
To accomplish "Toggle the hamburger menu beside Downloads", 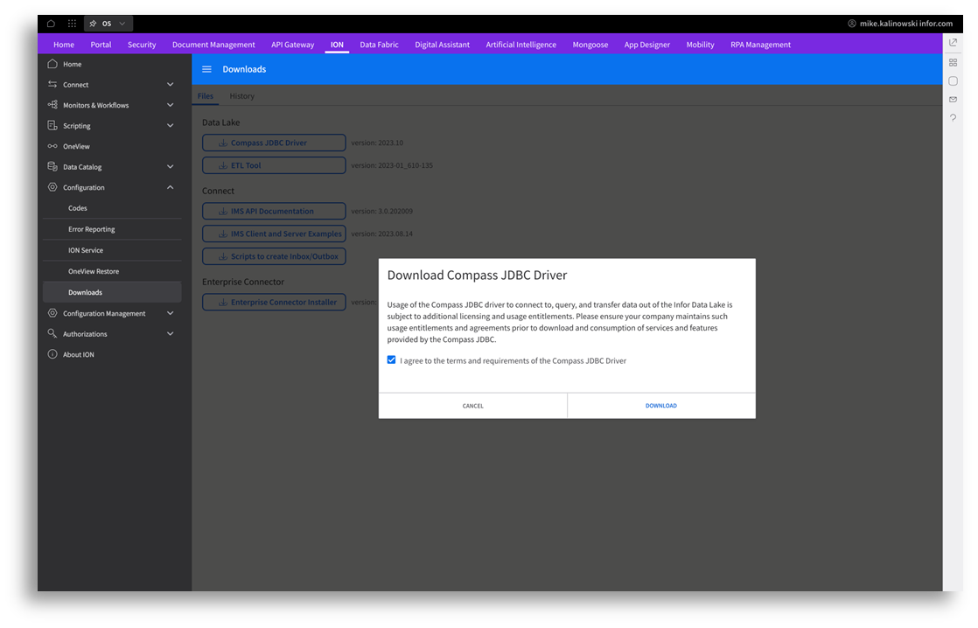I will coord(206,69).
